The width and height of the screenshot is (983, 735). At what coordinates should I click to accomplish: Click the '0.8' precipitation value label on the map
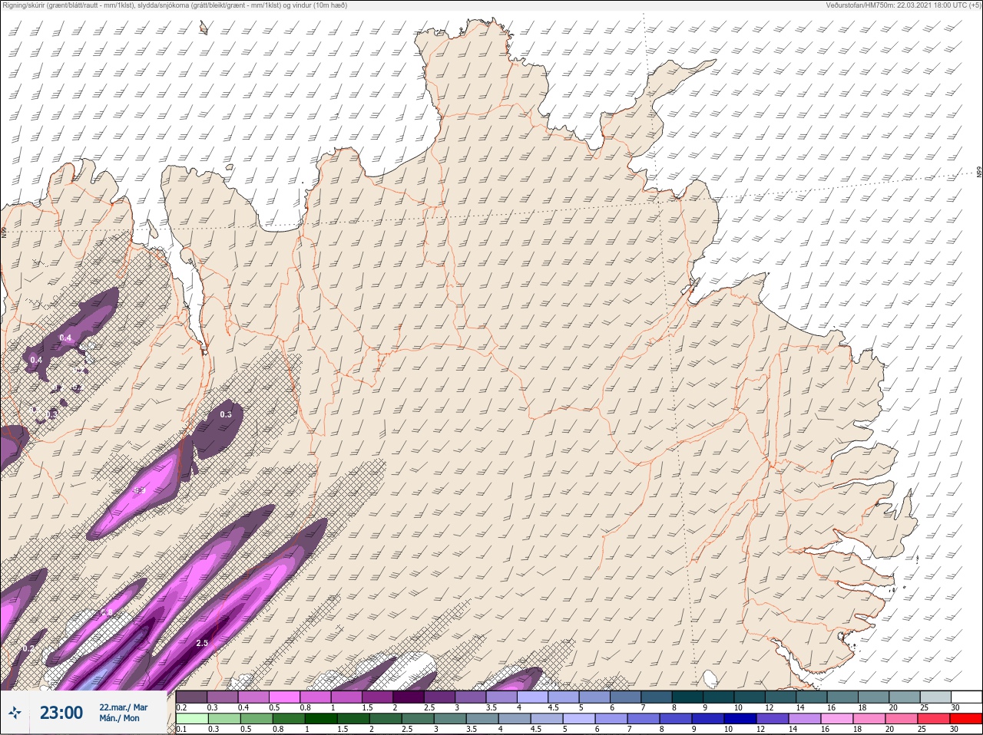(107, 611)
